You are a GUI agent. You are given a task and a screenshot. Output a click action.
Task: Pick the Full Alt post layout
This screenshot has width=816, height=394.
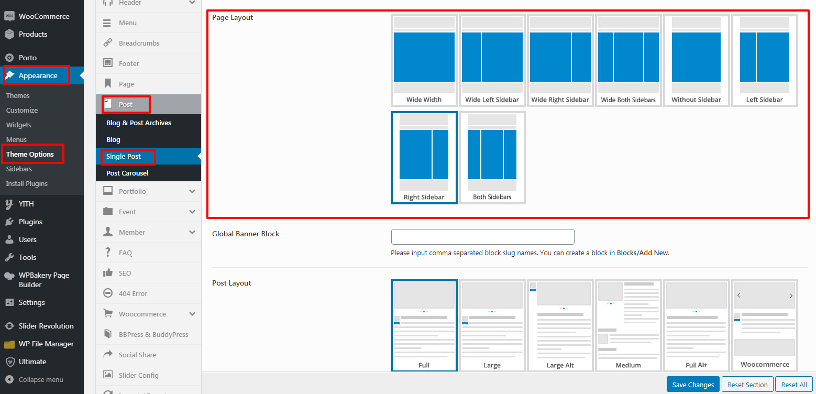point(697,325)
